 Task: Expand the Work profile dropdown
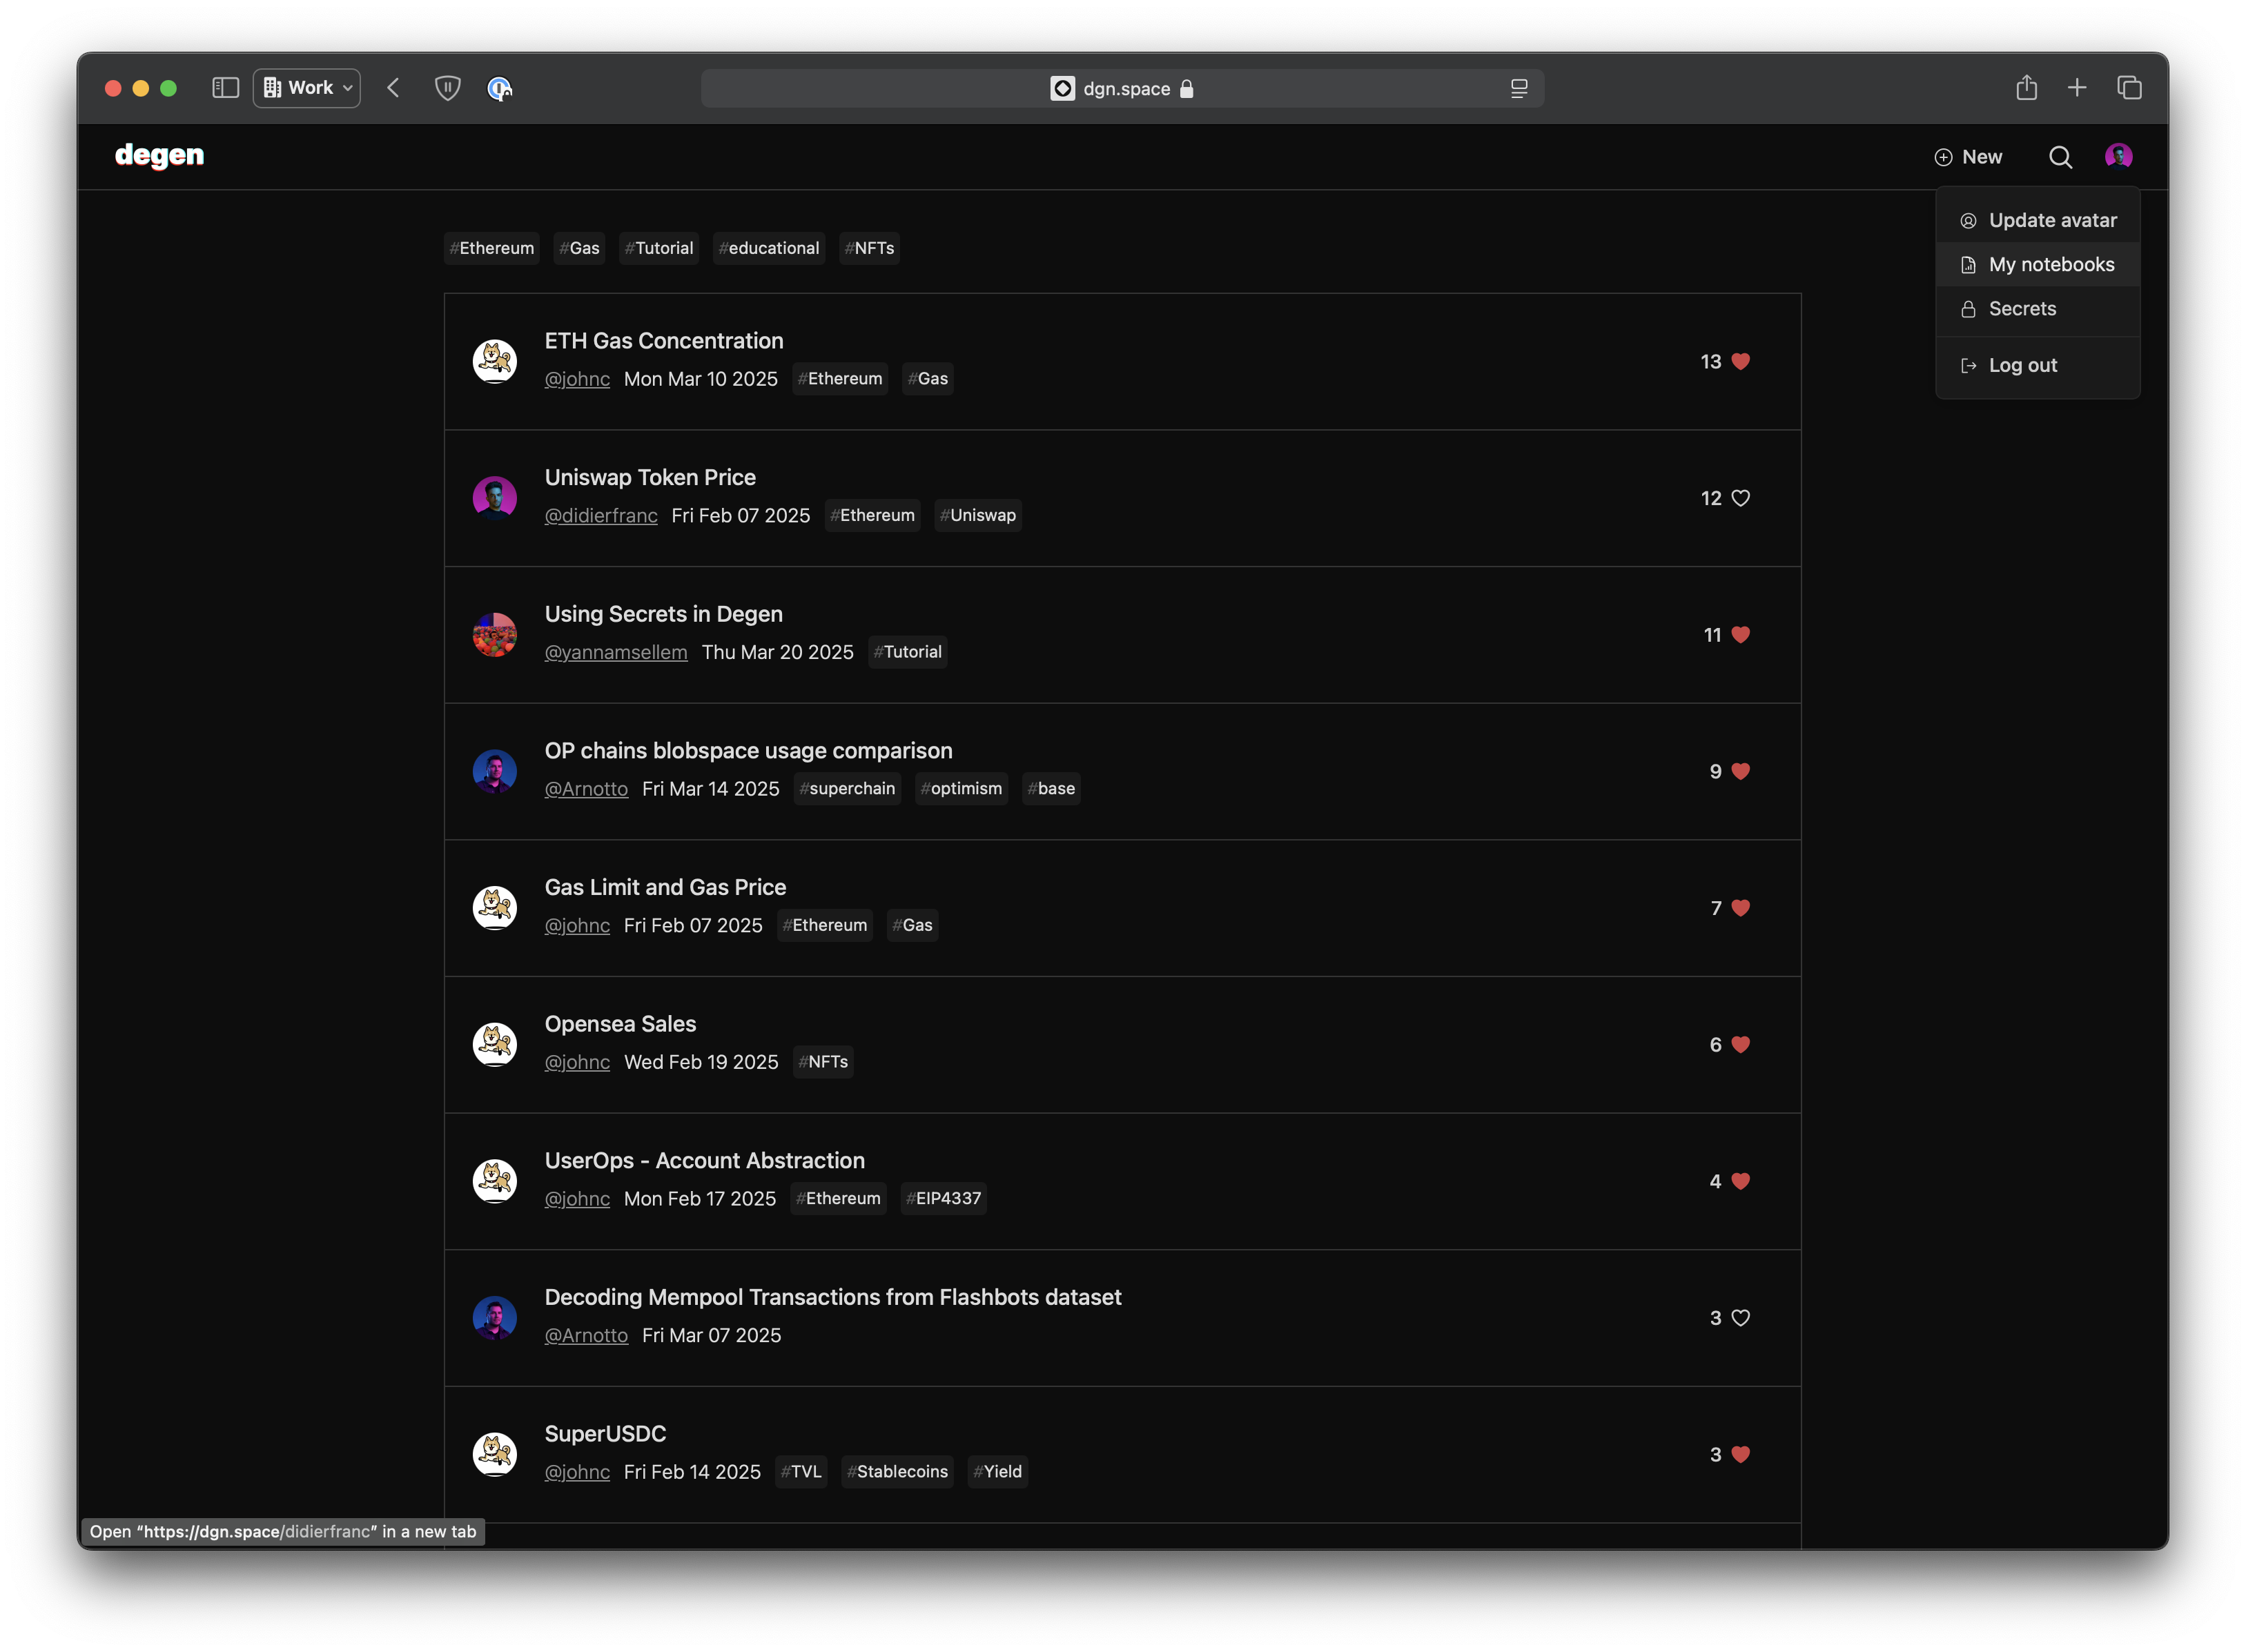307,88
